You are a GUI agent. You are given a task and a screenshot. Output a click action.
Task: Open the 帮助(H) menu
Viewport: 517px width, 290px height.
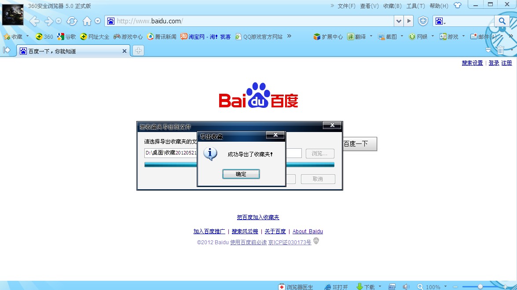click(439, 6)
